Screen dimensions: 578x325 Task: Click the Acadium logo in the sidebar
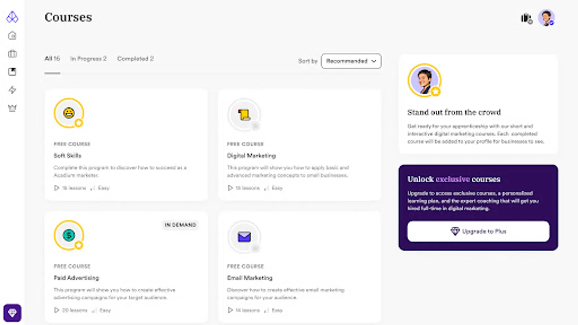click(12, 17)
